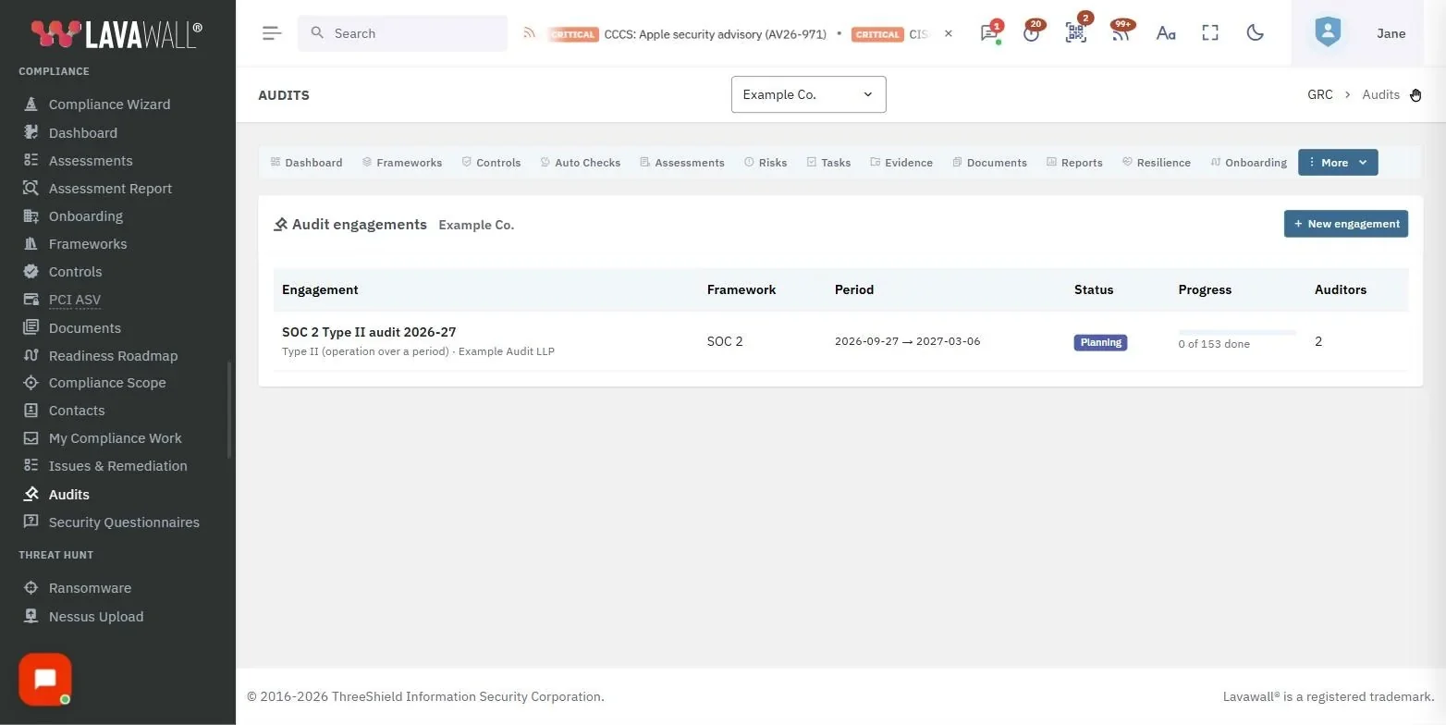Screen dimensions: 1446x725
Task: Open Compliance Wizard in sidebar
Action: pos(109,104)
